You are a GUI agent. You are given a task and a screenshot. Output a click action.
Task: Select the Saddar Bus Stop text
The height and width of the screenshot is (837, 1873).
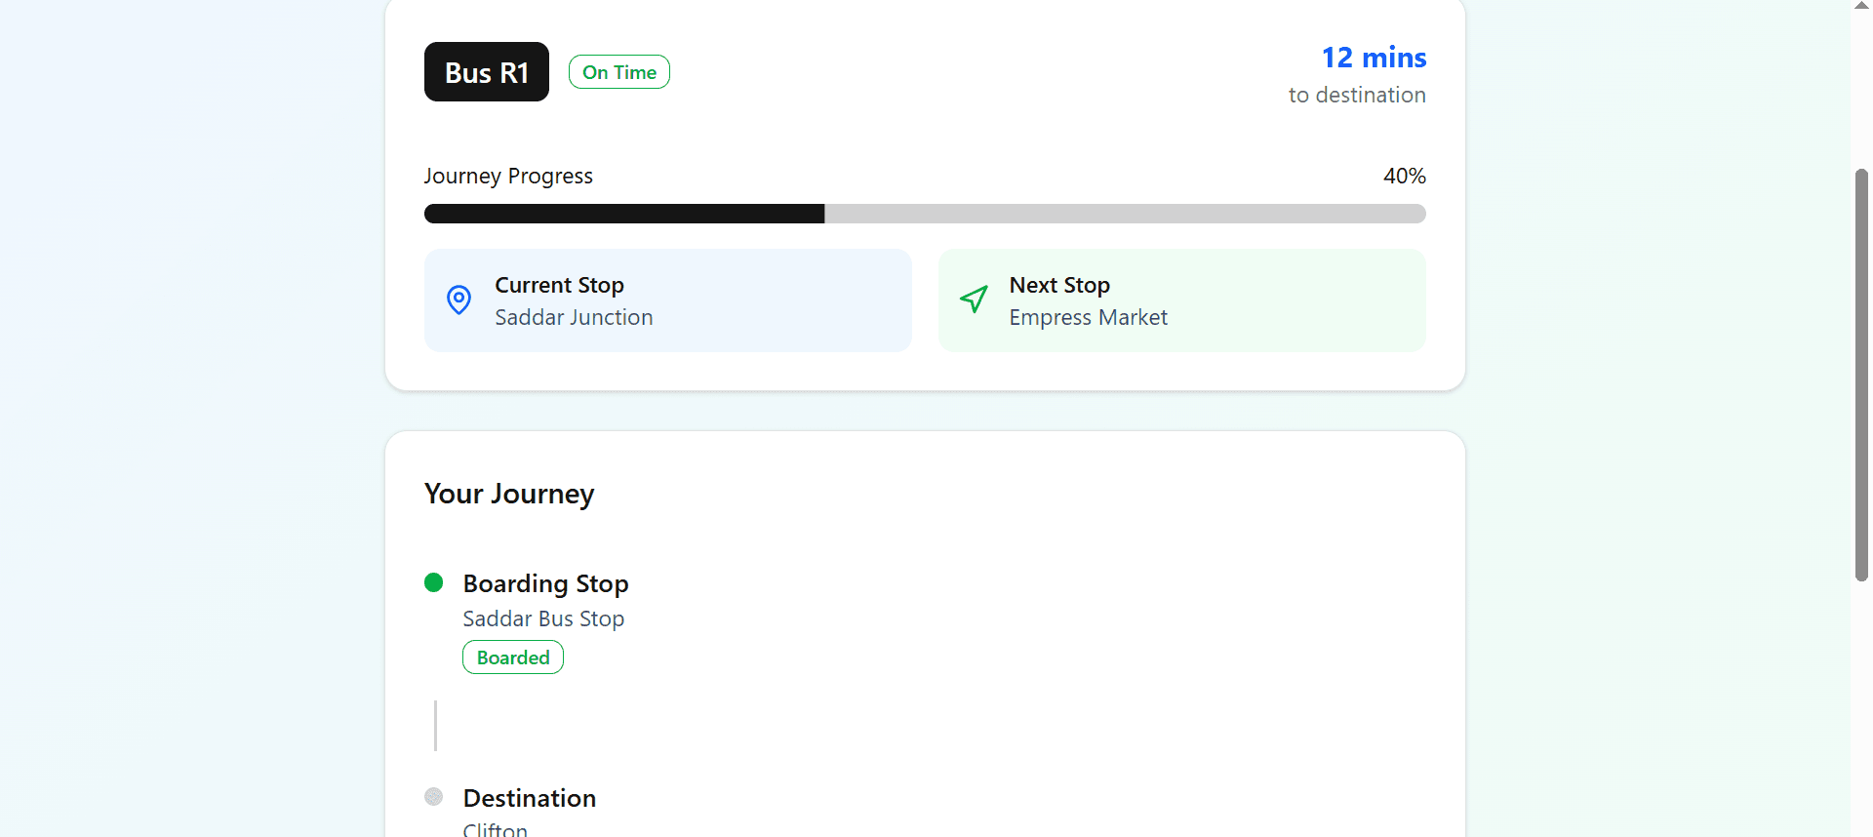pyautogui.click(x=543, y=618)
